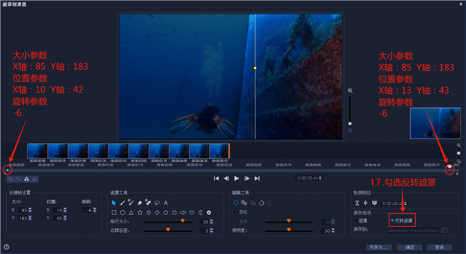
Task: Click the 保存到 path input field
Action: point(413,230)
